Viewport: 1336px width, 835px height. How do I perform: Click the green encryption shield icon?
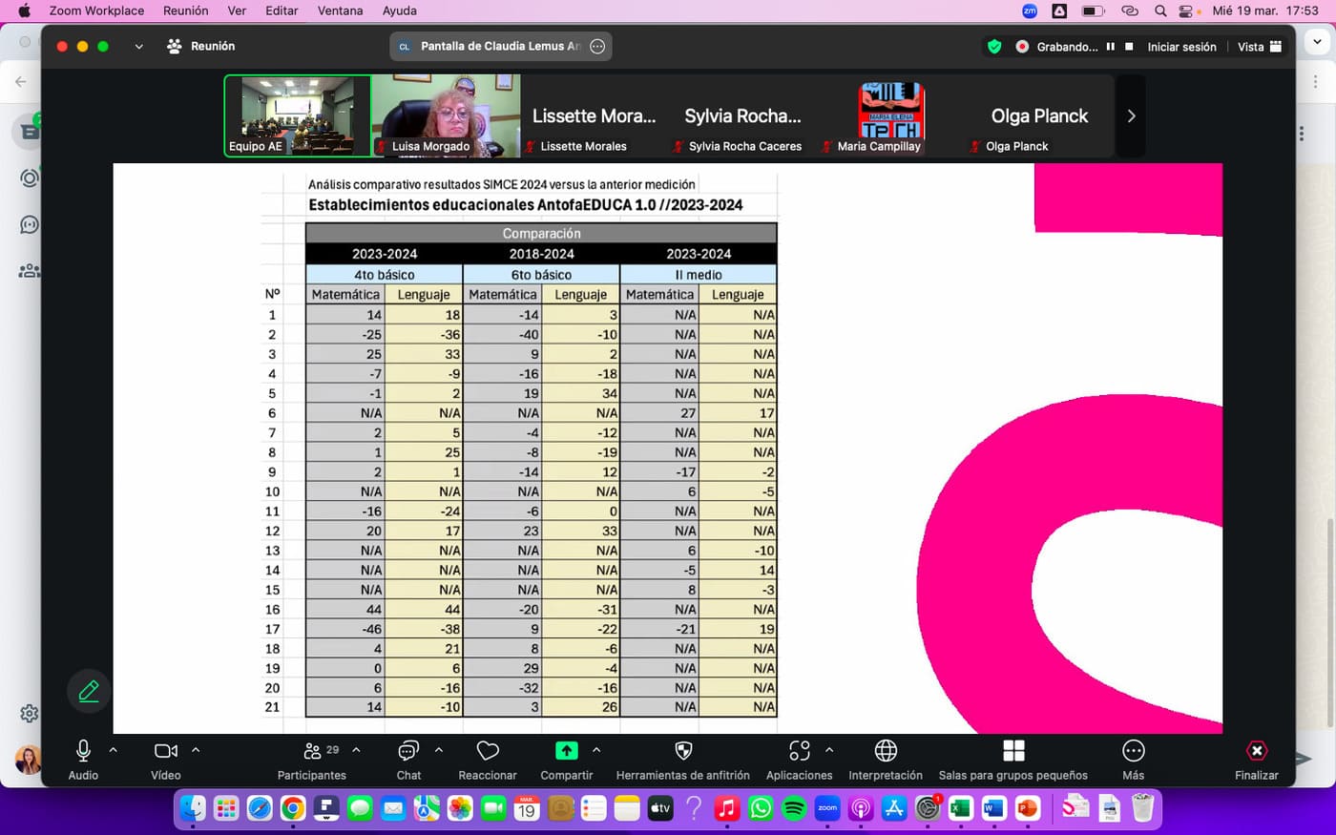[994, 46]
